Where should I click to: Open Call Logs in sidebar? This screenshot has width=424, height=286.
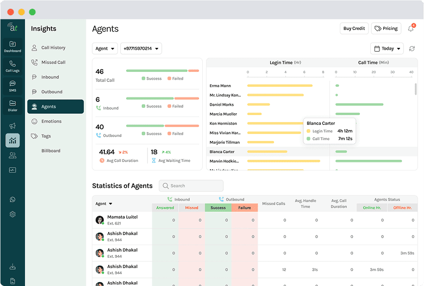pos(13,66)
